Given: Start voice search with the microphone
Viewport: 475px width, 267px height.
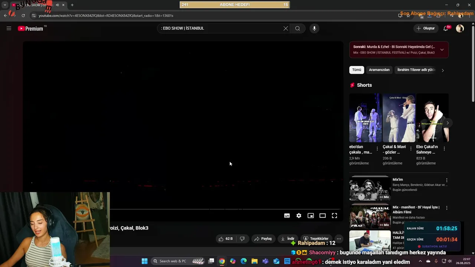Looking at the screenshot, I should click(x=314, y=29).
